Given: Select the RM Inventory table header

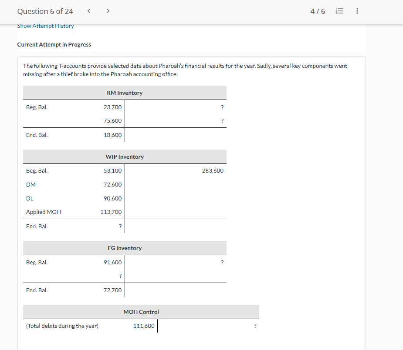Looking at the screenshot, I should click(x=125, y=93).
